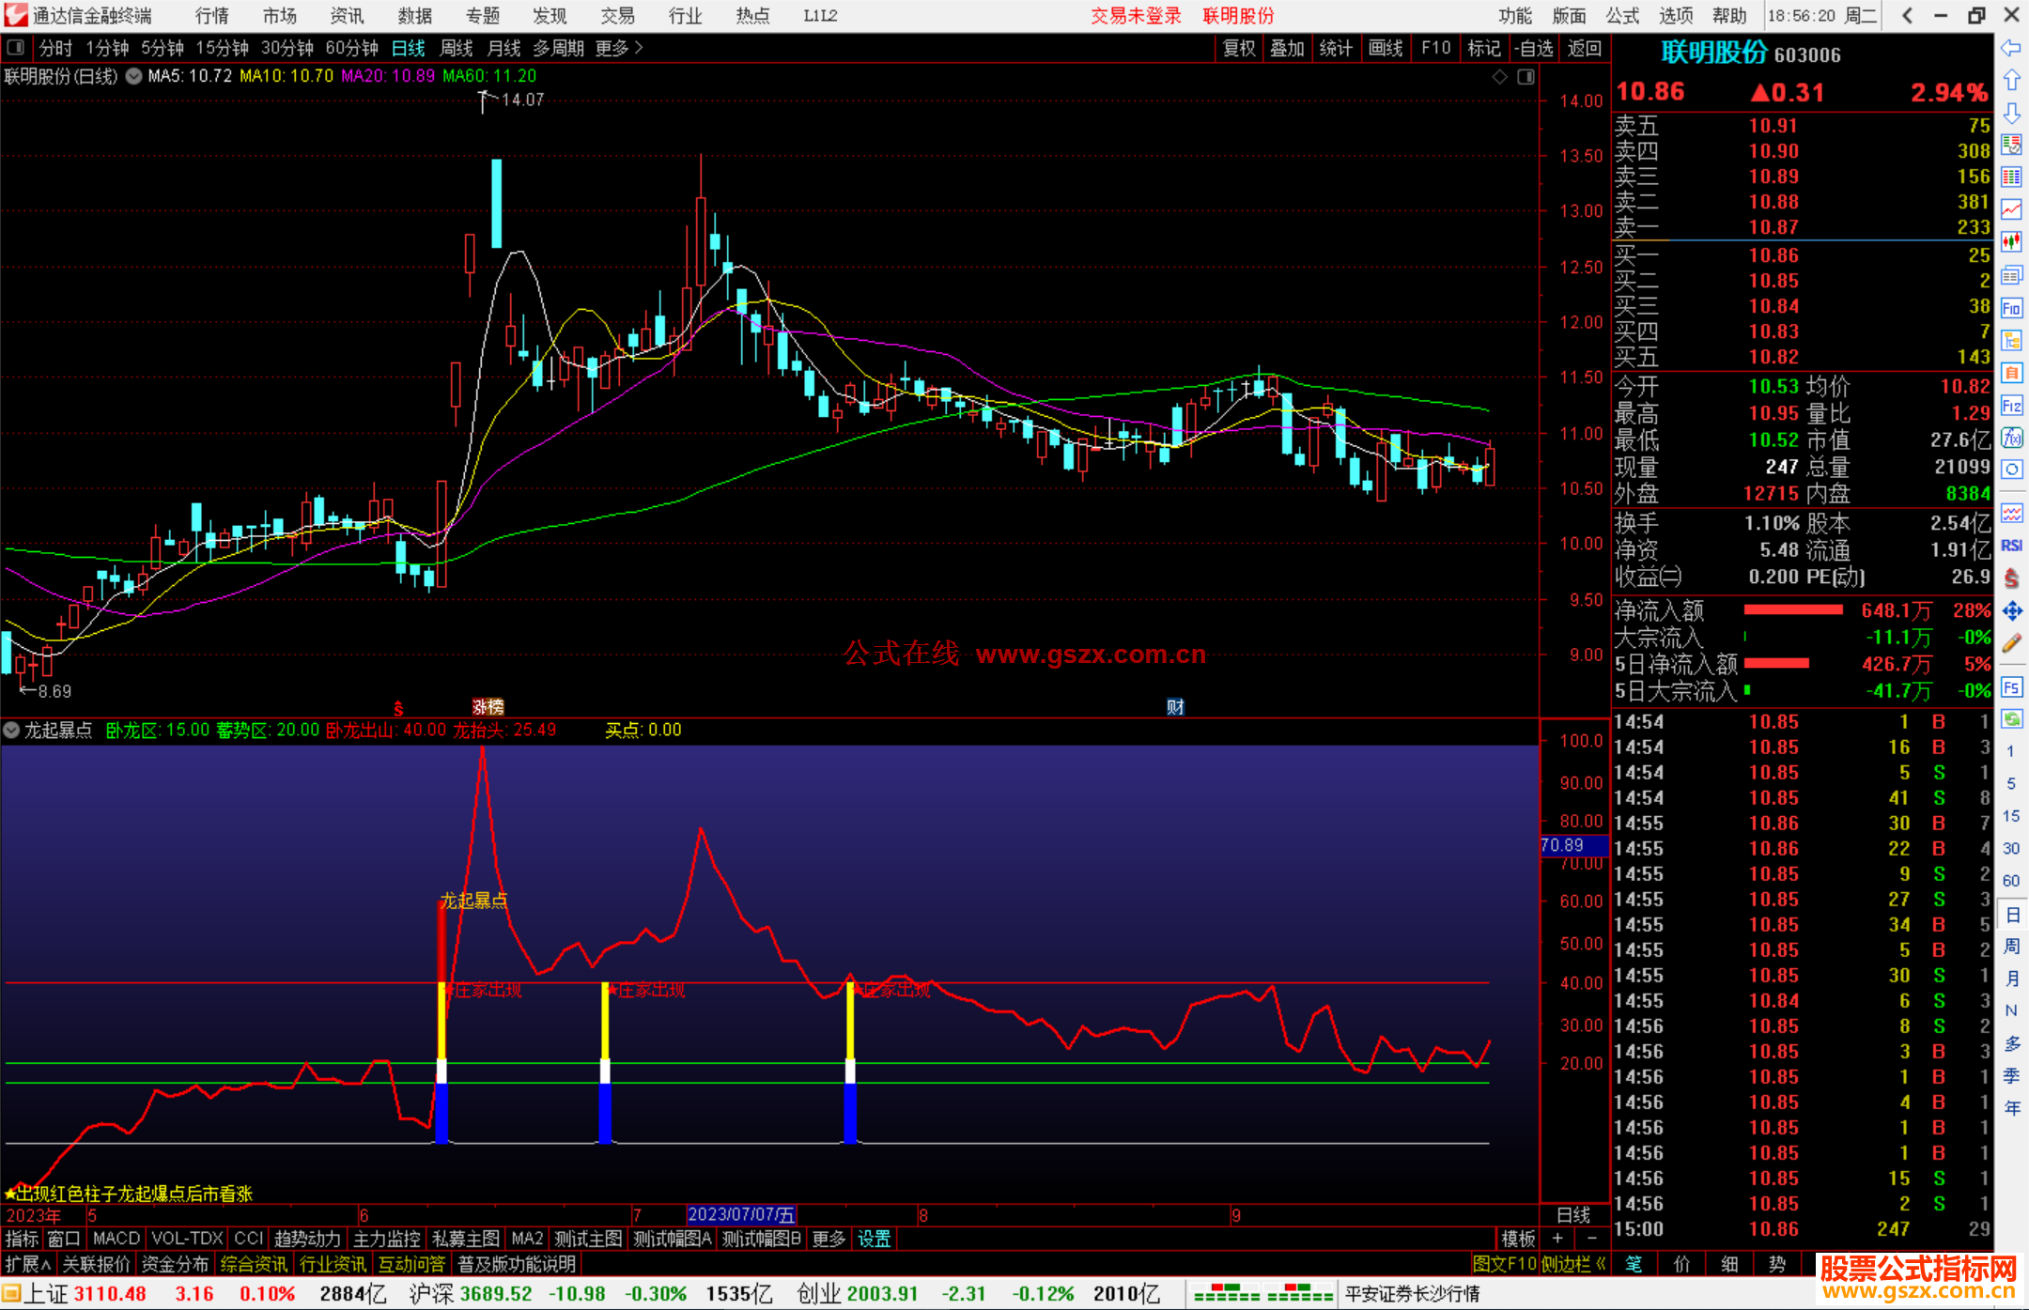
Task: Expand the 扩展∧ panel at bottom left
Action: click(x=28, y=1264)
